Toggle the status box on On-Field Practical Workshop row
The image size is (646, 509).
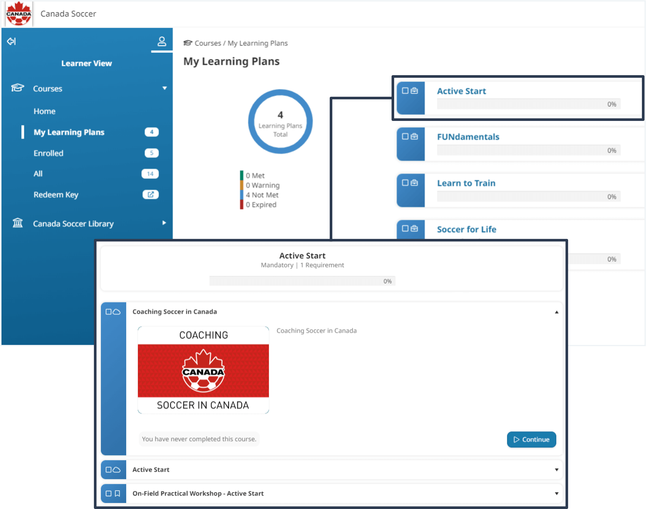point(108,493)
